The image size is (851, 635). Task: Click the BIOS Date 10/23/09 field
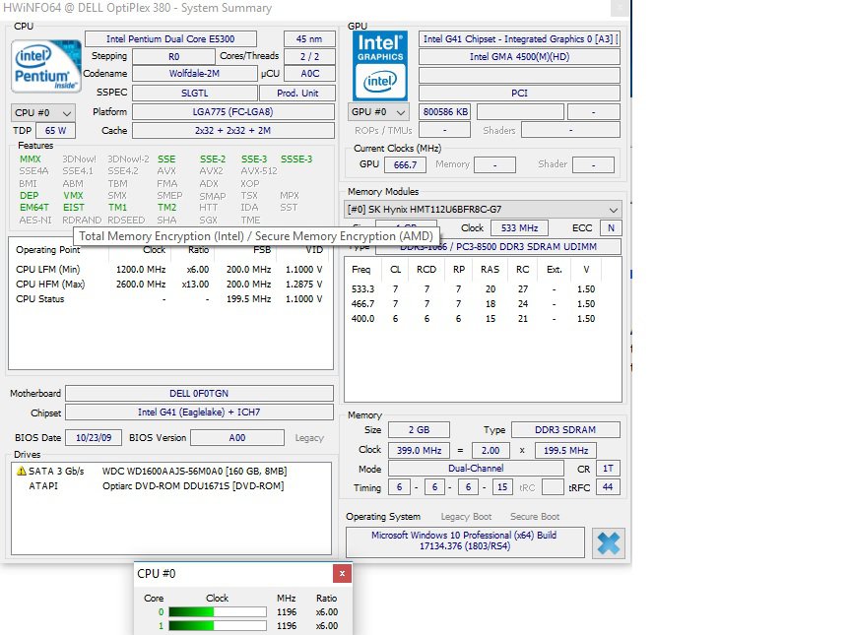94,438
